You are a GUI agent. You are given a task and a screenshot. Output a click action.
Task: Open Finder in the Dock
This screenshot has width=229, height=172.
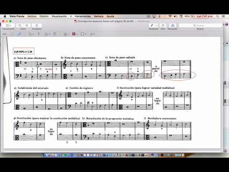click(x=46, y=155)
